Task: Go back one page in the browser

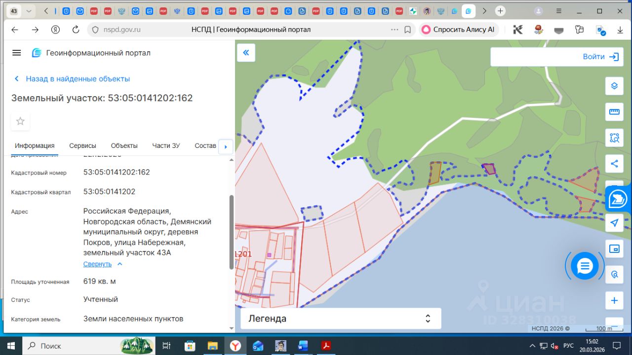Action: pyautogui.click(x=15, y=30)
